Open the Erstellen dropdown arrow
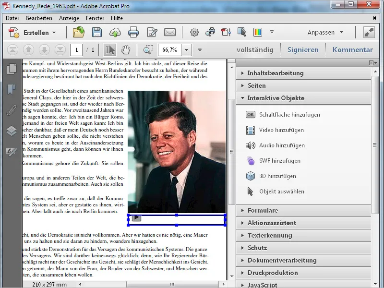The width and height of the screenshot is (384, 288). 54,33
